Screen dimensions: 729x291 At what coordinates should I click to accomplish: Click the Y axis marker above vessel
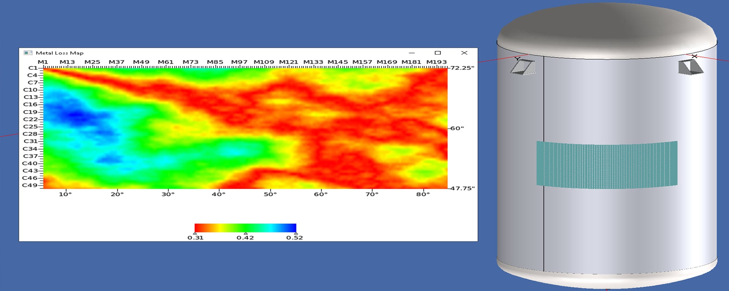point(518,59)
